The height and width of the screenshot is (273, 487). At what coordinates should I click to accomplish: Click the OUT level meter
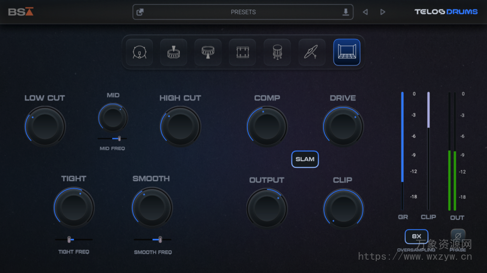pos(452,151)
